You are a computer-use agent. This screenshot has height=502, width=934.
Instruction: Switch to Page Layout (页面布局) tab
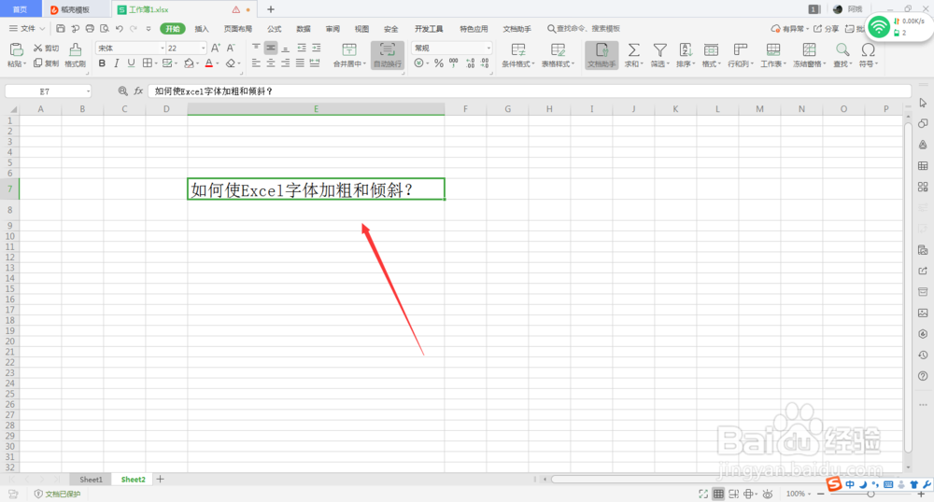238,29
